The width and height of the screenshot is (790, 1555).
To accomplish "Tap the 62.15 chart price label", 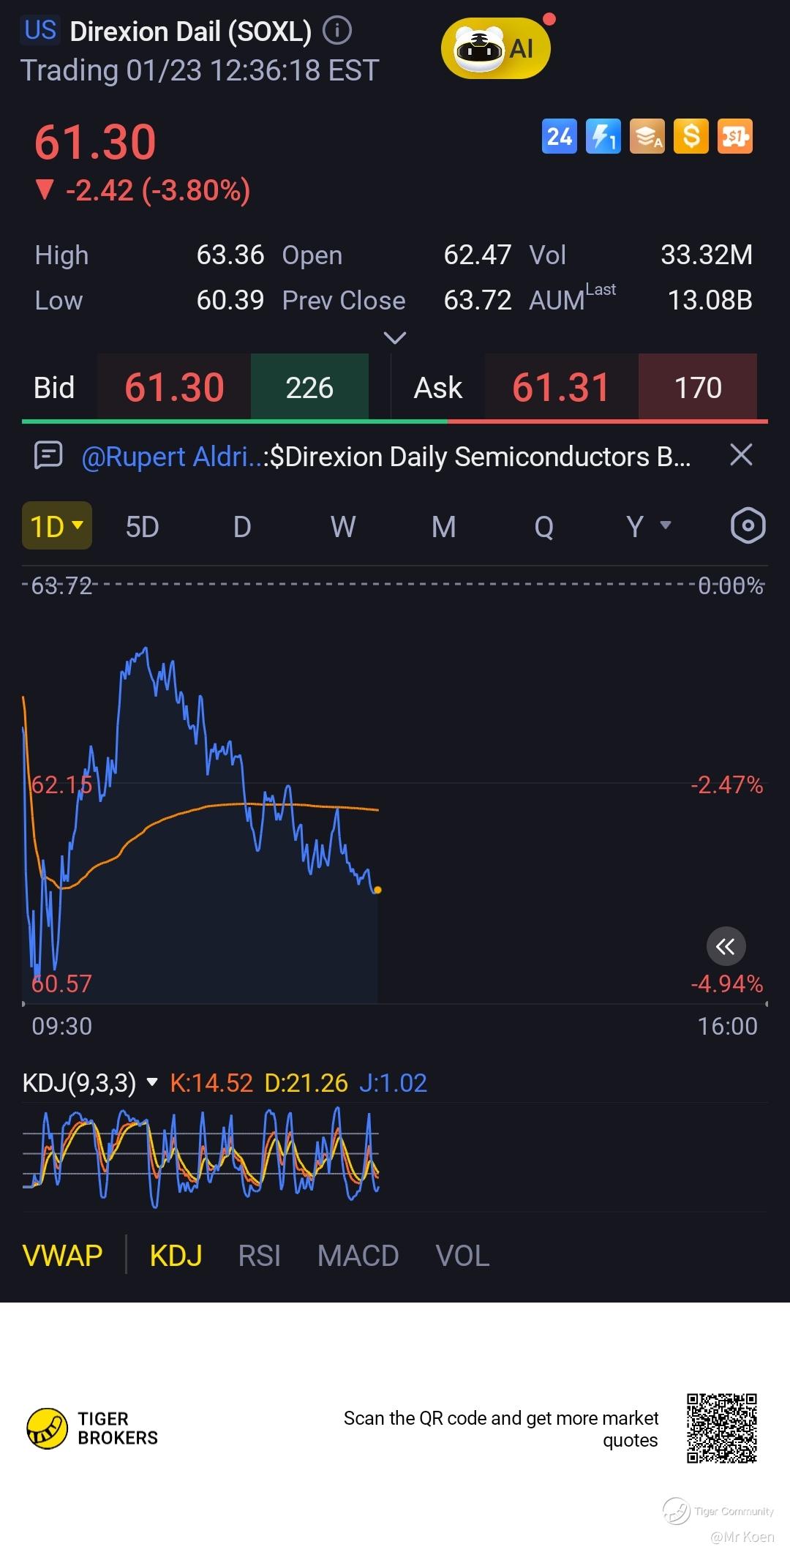I will pos(61,784).
